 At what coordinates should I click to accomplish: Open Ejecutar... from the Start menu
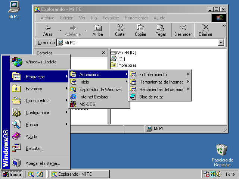40,148
